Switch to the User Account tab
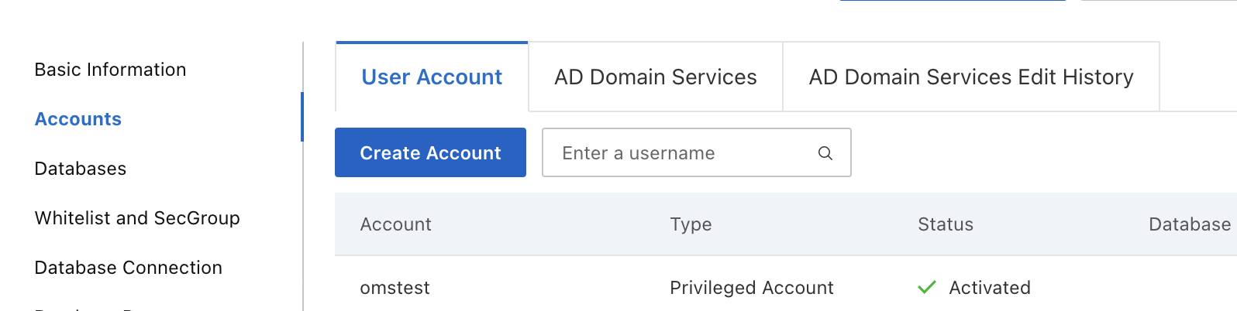This screenshot has width=1237, height=311. 432,77
